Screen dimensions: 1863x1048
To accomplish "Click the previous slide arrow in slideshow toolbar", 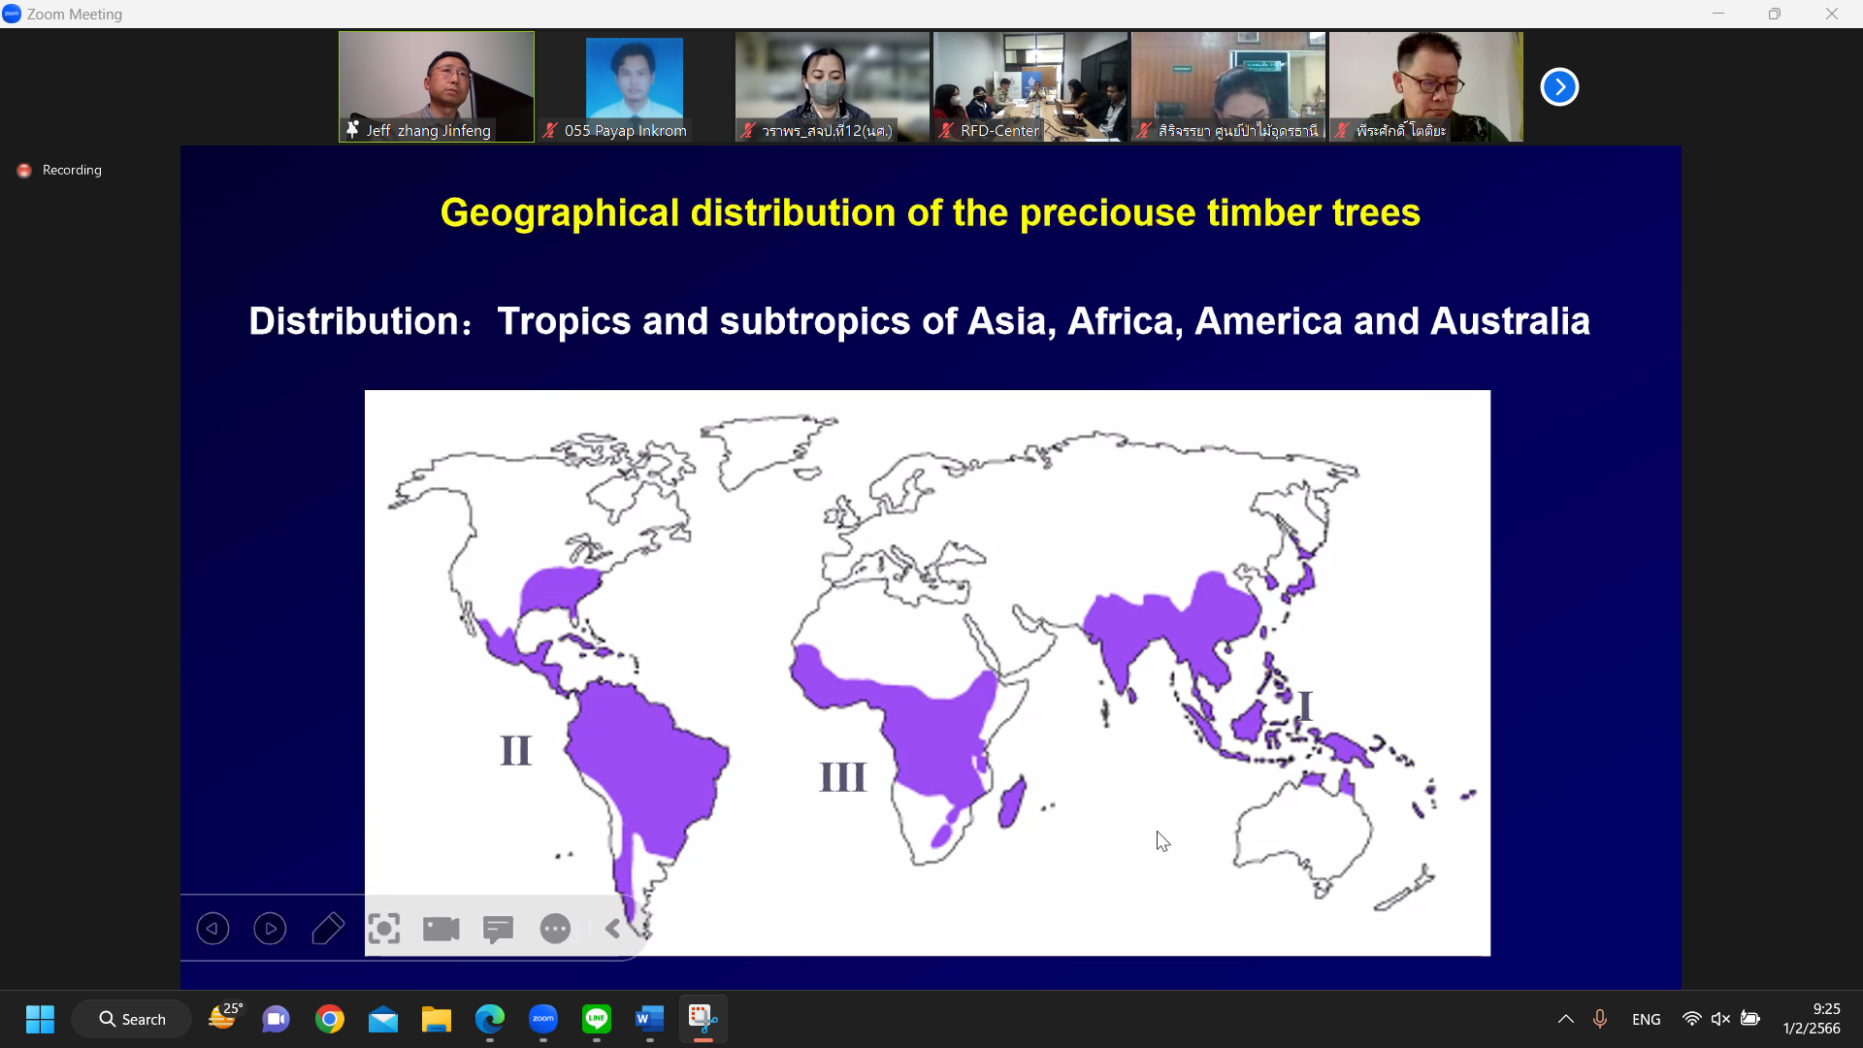I will [x=212, y=929].
